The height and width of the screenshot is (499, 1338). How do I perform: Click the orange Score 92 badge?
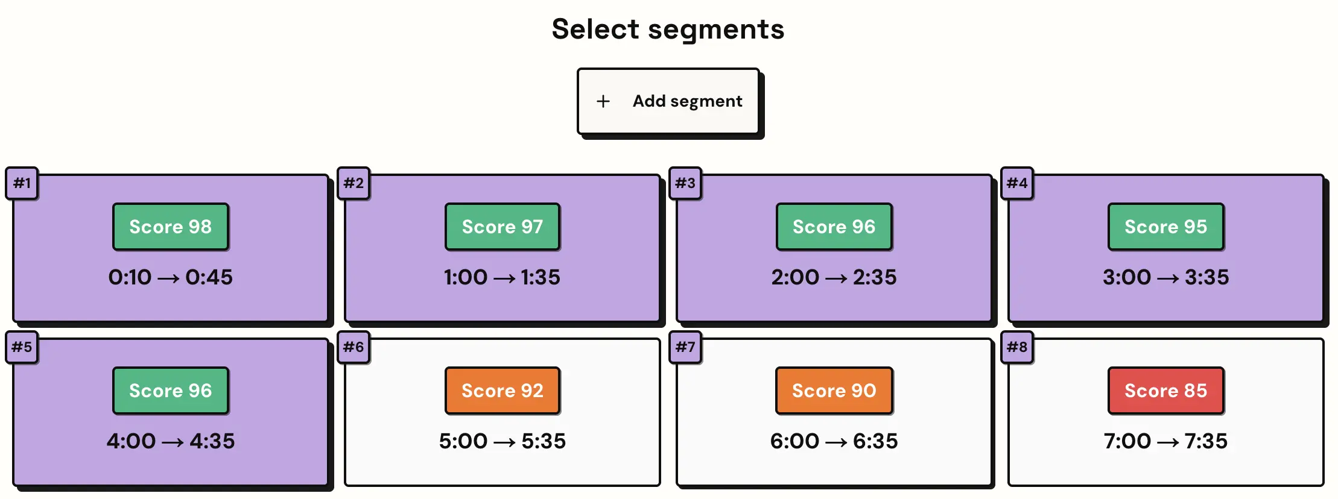503,391
